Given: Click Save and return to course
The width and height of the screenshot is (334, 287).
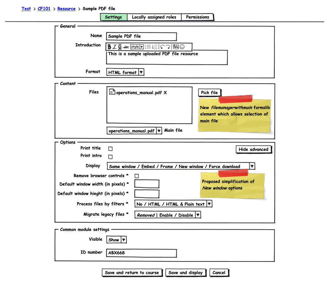Looking at the screenshot, I should pos(132,273).
